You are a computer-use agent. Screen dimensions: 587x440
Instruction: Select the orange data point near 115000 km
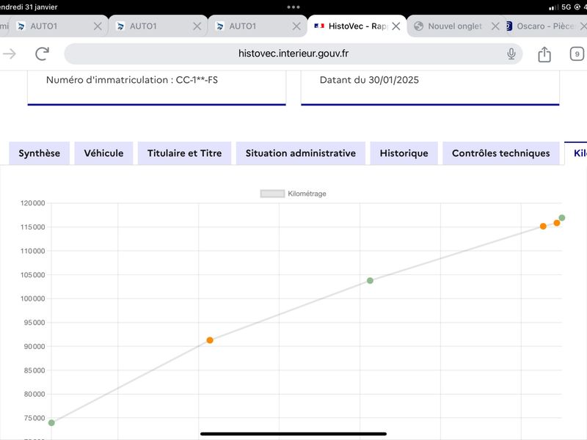(x=543, y=226)
